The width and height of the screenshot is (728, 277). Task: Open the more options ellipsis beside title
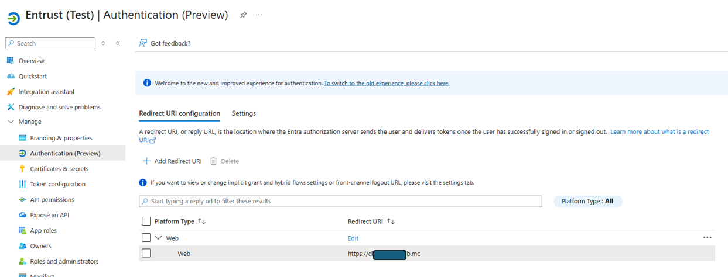click(x=259, y=15)
